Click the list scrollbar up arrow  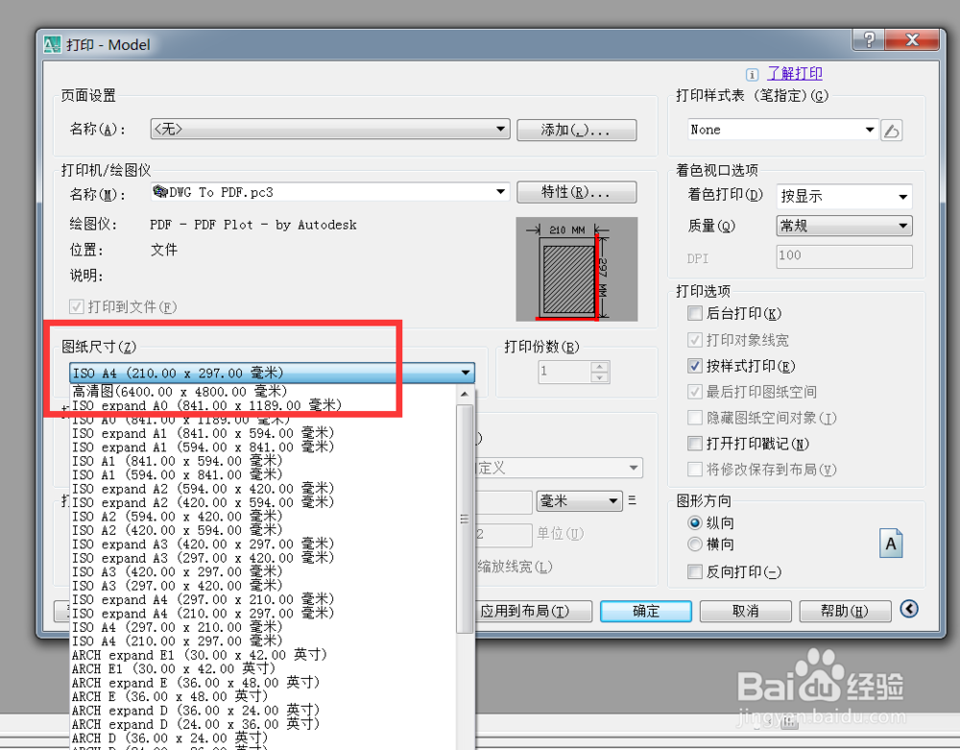(x=465, y=395)
